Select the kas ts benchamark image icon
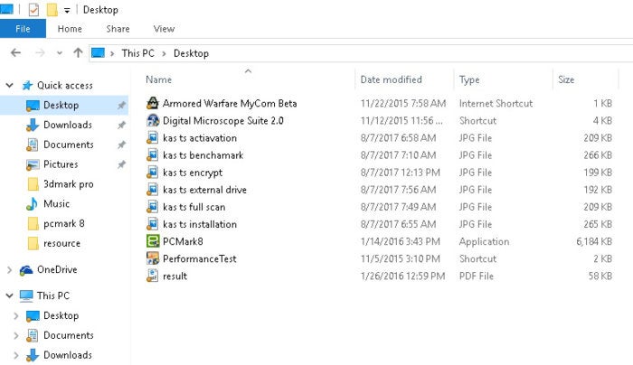This screenshot has height=365, width=633. [153, 155]
